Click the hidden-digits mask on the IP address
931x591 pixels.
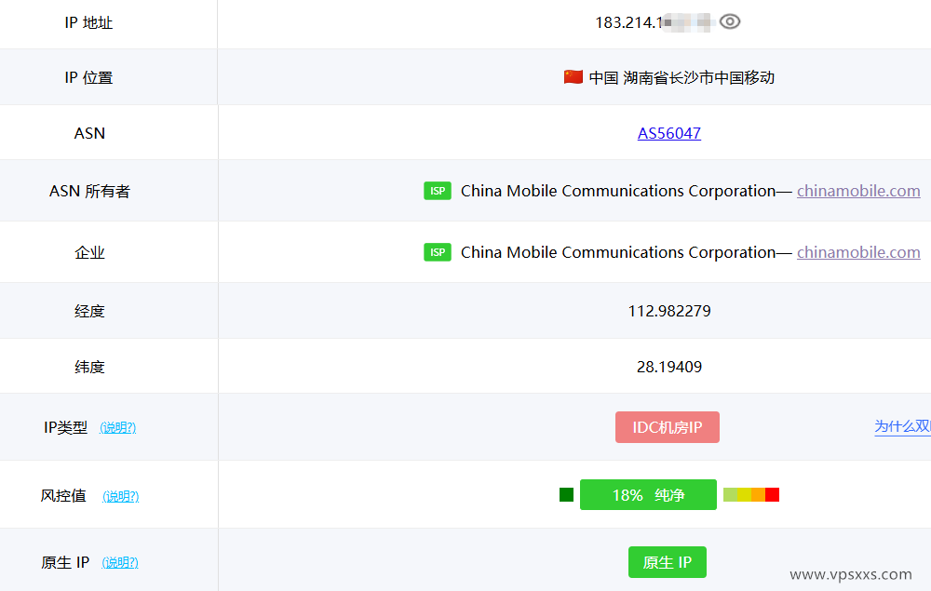coord(691,20)
